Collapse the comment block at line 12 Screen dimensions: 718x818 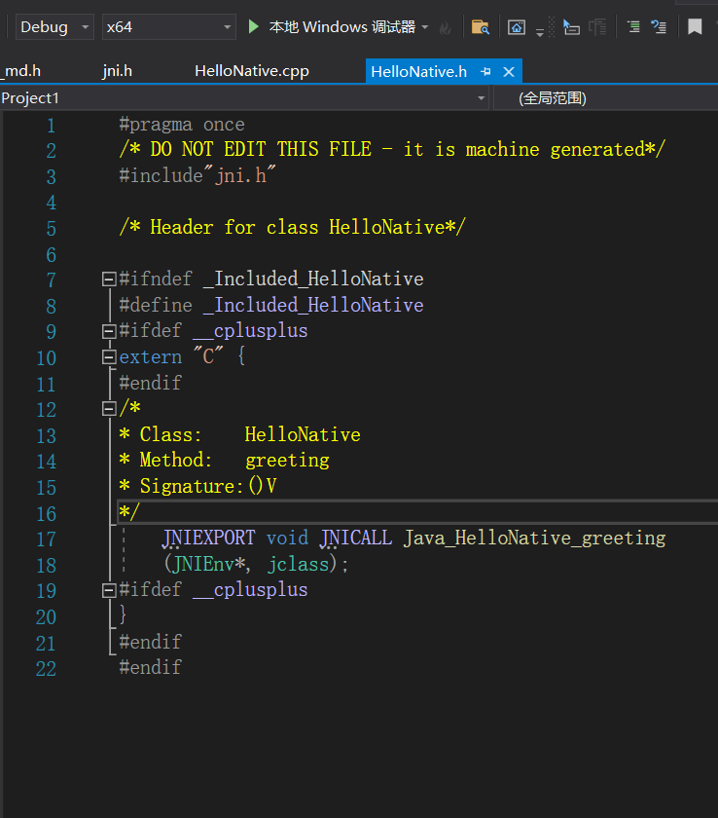click(x=109, y=408)
